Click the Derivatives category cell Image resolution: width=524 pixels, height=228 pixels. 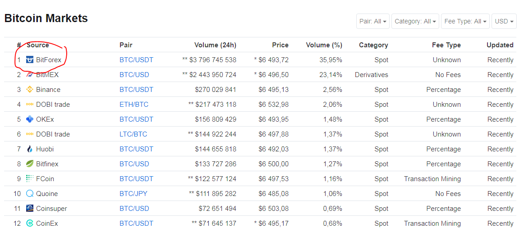tap(372, 75)
